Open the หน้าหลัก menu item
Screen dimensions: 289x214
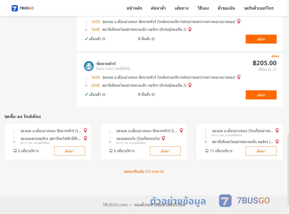pyautogui.click(x=134, y=8)
